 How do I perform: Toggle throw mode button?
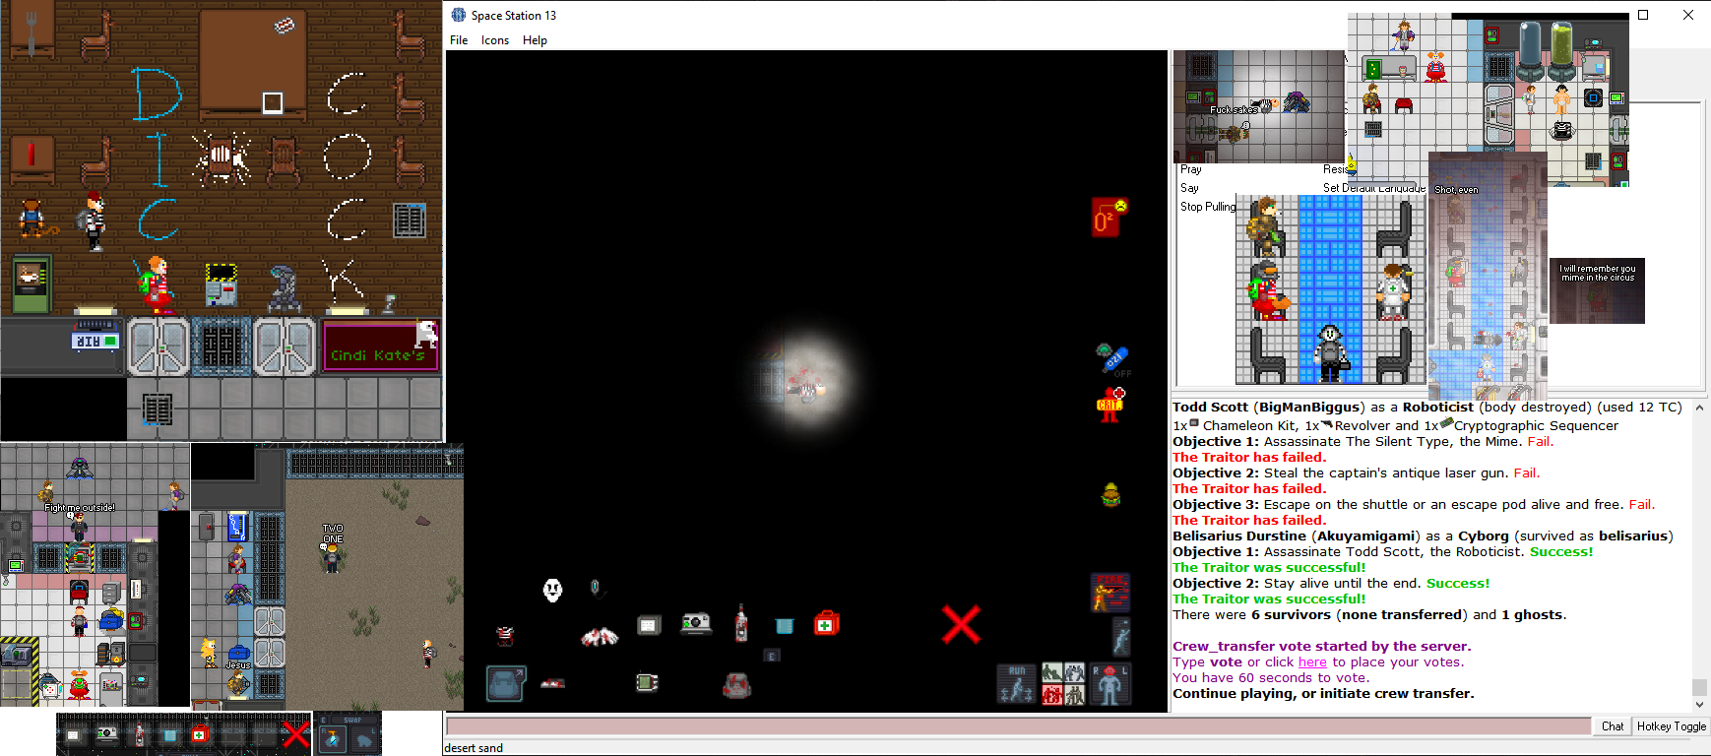tap(1121, 637)
